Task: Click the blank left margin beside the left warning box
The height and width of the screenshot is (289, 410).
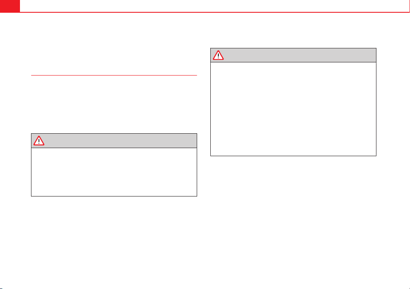Action: [x=15, y=165]
